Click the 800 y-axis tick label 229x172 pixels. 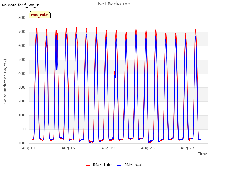pos(22,18)
